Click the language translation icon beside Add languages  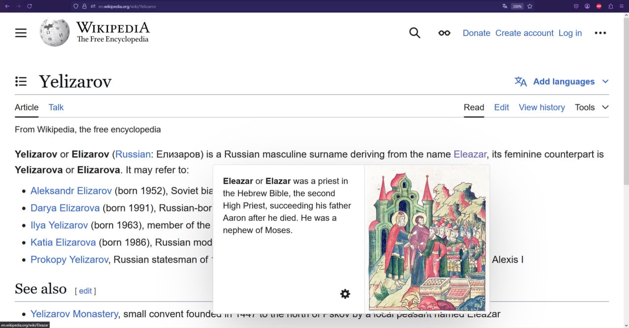click(x=520, y=82)
